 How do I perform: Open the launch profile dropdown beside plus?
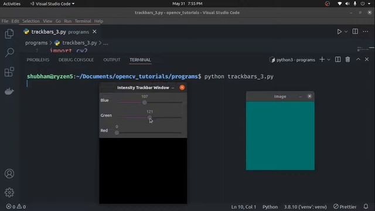(329, 60)
